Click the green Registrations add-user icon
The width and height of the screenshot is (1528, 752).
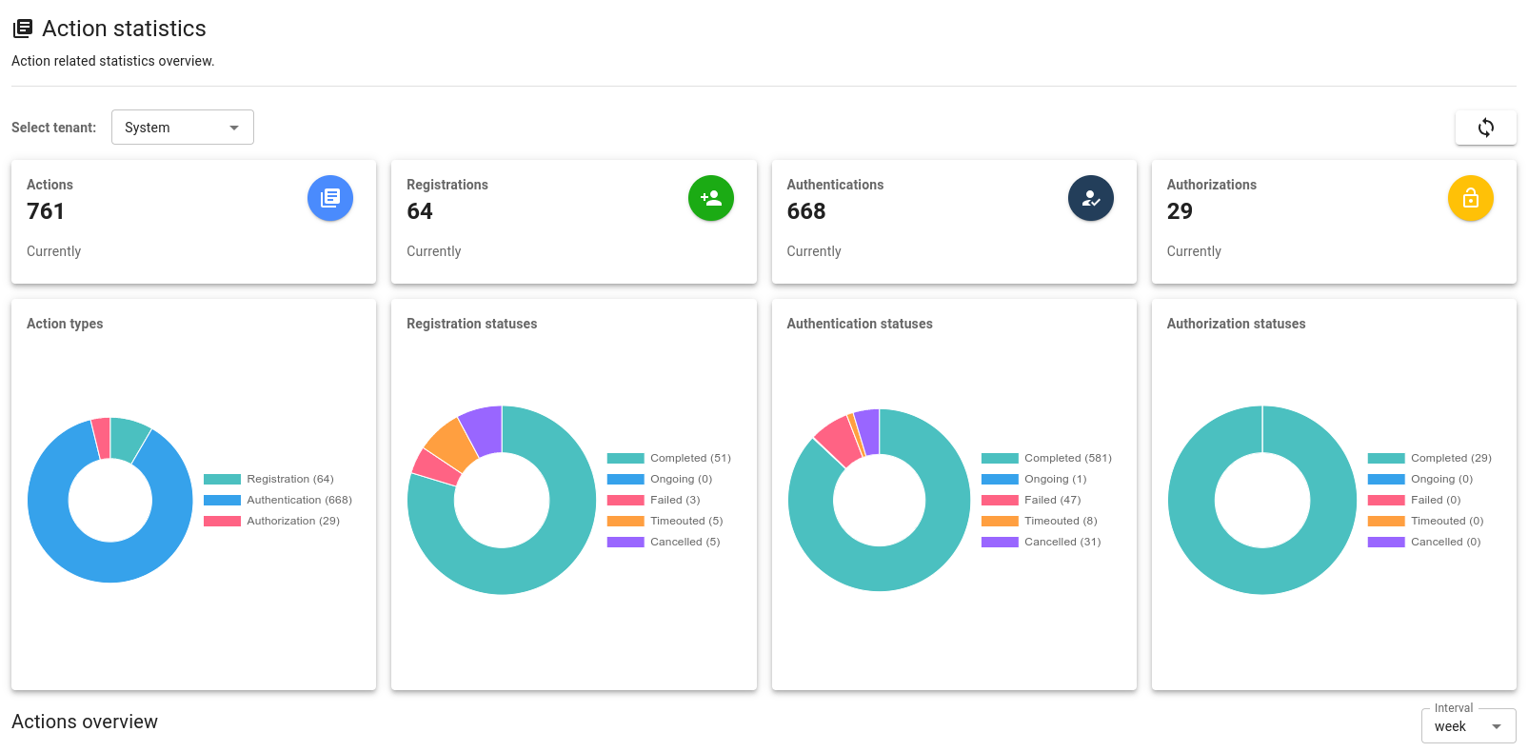(x=710, y=198)
